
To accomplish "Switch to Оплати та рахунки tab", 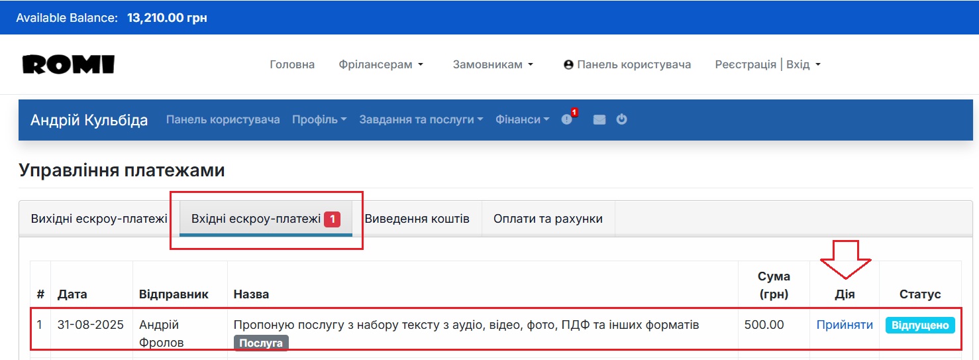I will click(548, 218).
